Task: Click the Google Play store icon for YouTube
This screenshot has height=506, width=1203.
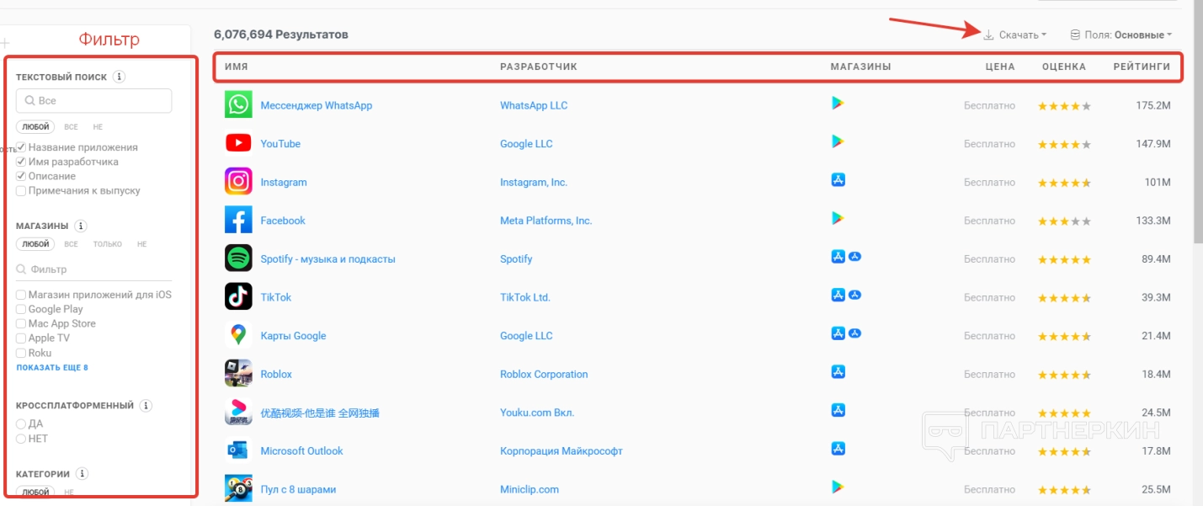Action: coord(838,141)
